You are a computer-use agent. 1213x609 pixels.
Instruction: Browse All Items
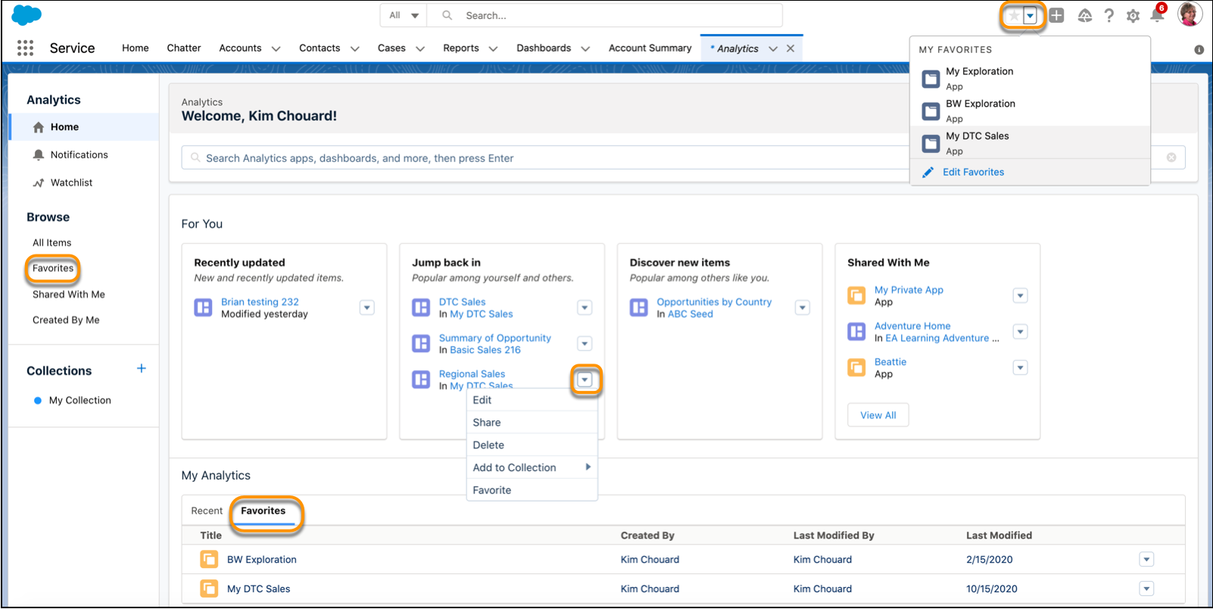(x=51, y=243)
